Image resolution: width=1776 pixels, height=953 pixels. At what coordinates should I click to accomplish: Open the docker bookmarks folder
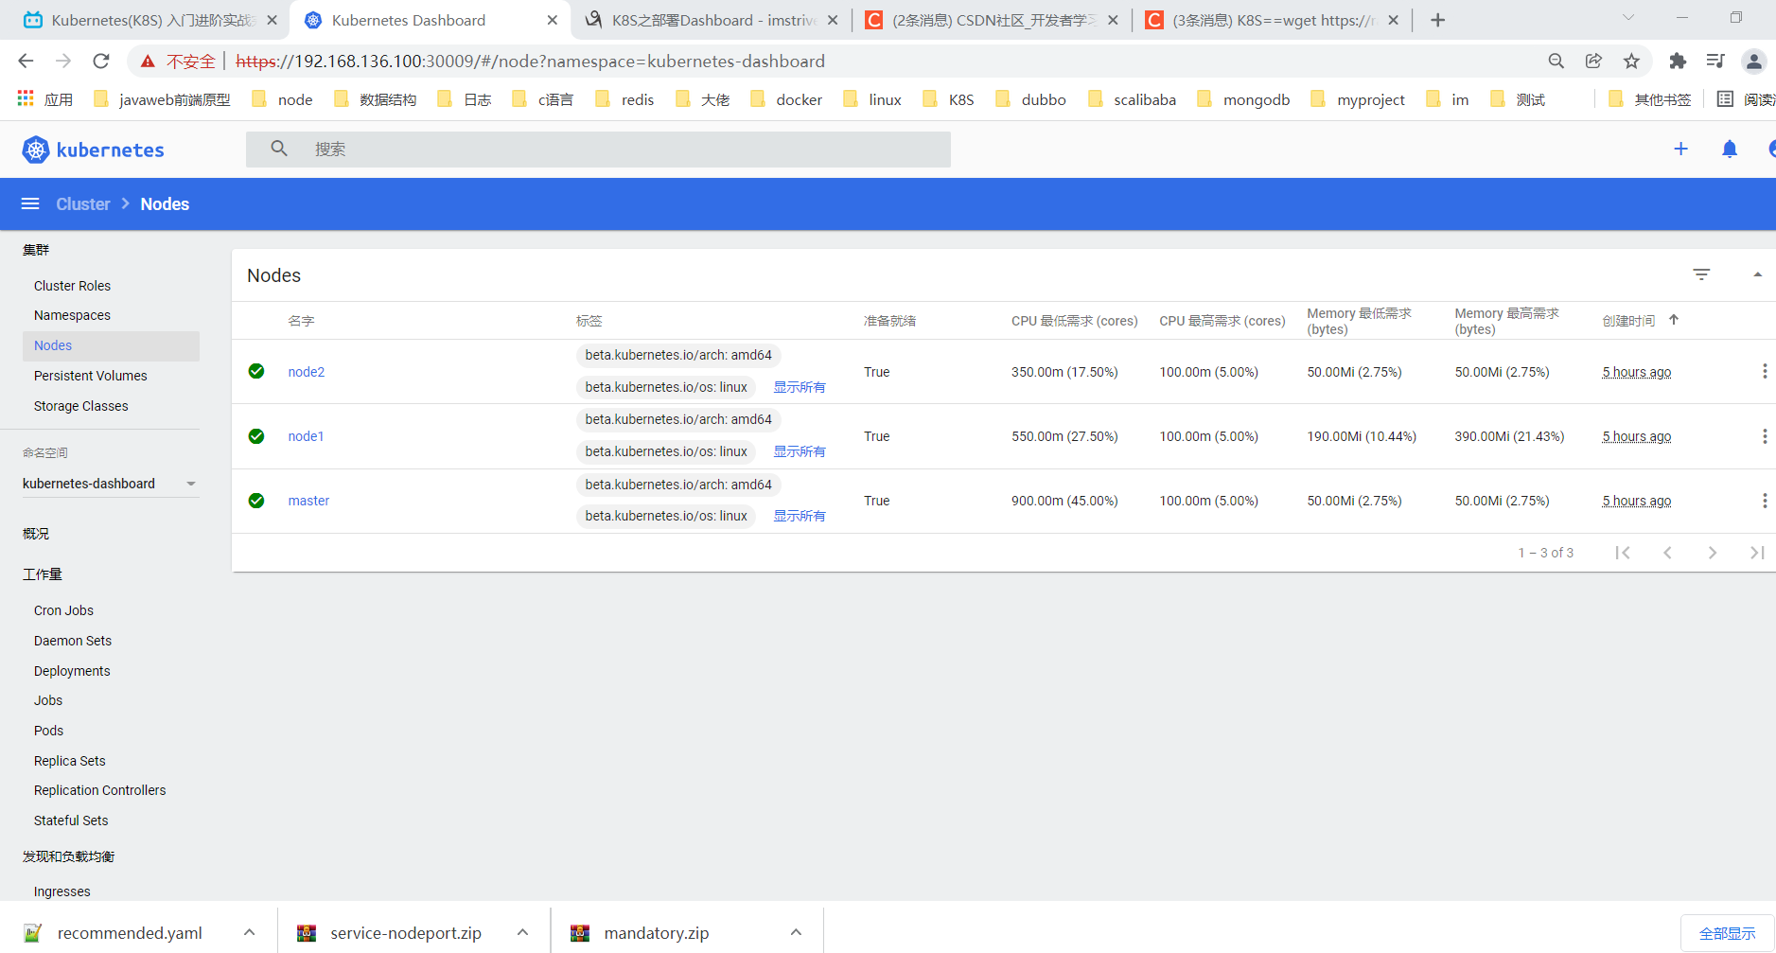coord(786,99)
